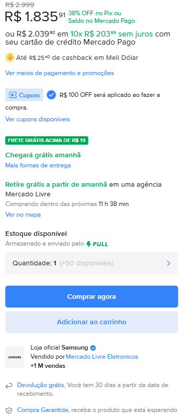The width and height of the screenshot is (185, 415).
Task: Click the Comprar agora button
Action: 91,296
